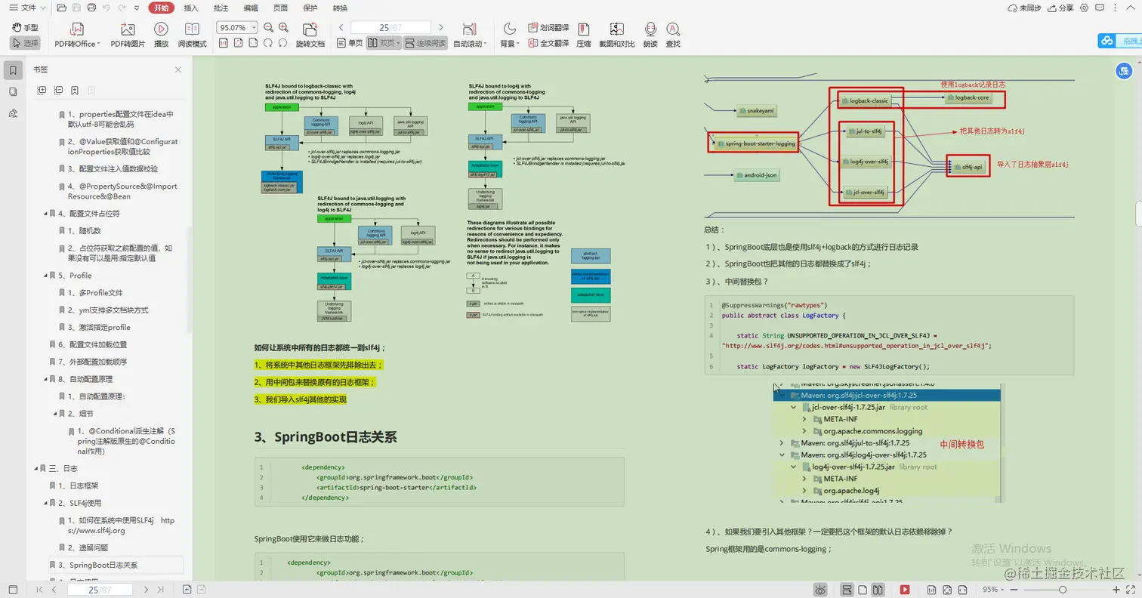Viewport: 1142px width, 598px height.
Task: Switch to the 开始 tab
Action: [x=161, y=8]
